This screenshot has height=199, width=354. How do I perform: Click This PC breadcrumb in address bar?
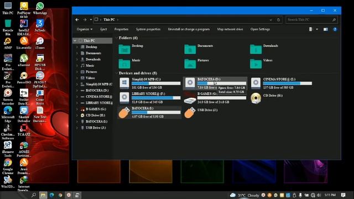110,20
